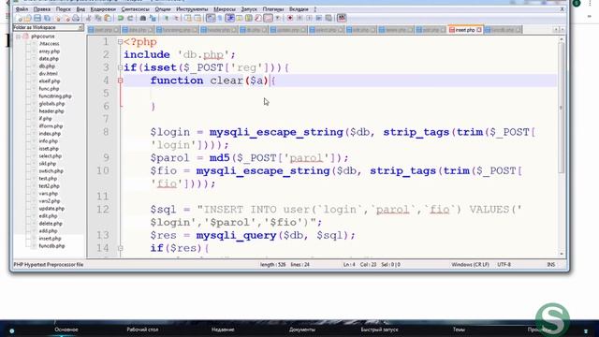Open the Кодировки menu
Image resolution: width=599 pixels, height=337 pixels.
pos(103,9)
